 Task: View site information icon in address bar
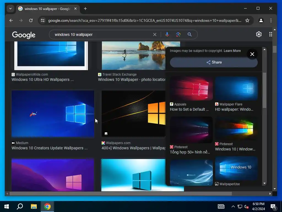43,20
